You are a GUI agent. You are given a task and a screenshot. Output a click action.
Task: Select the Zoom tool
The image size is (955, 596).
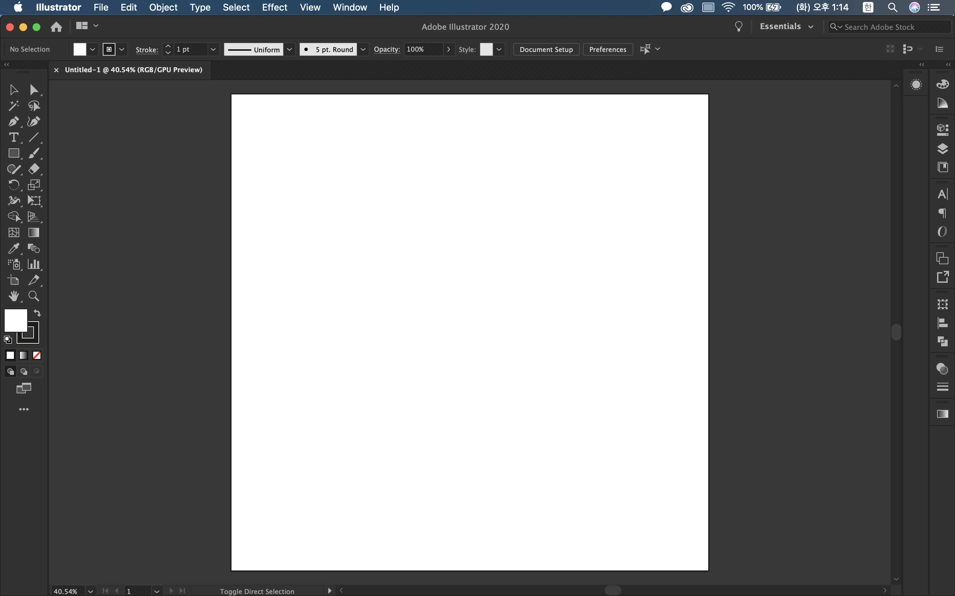(33, 296)
